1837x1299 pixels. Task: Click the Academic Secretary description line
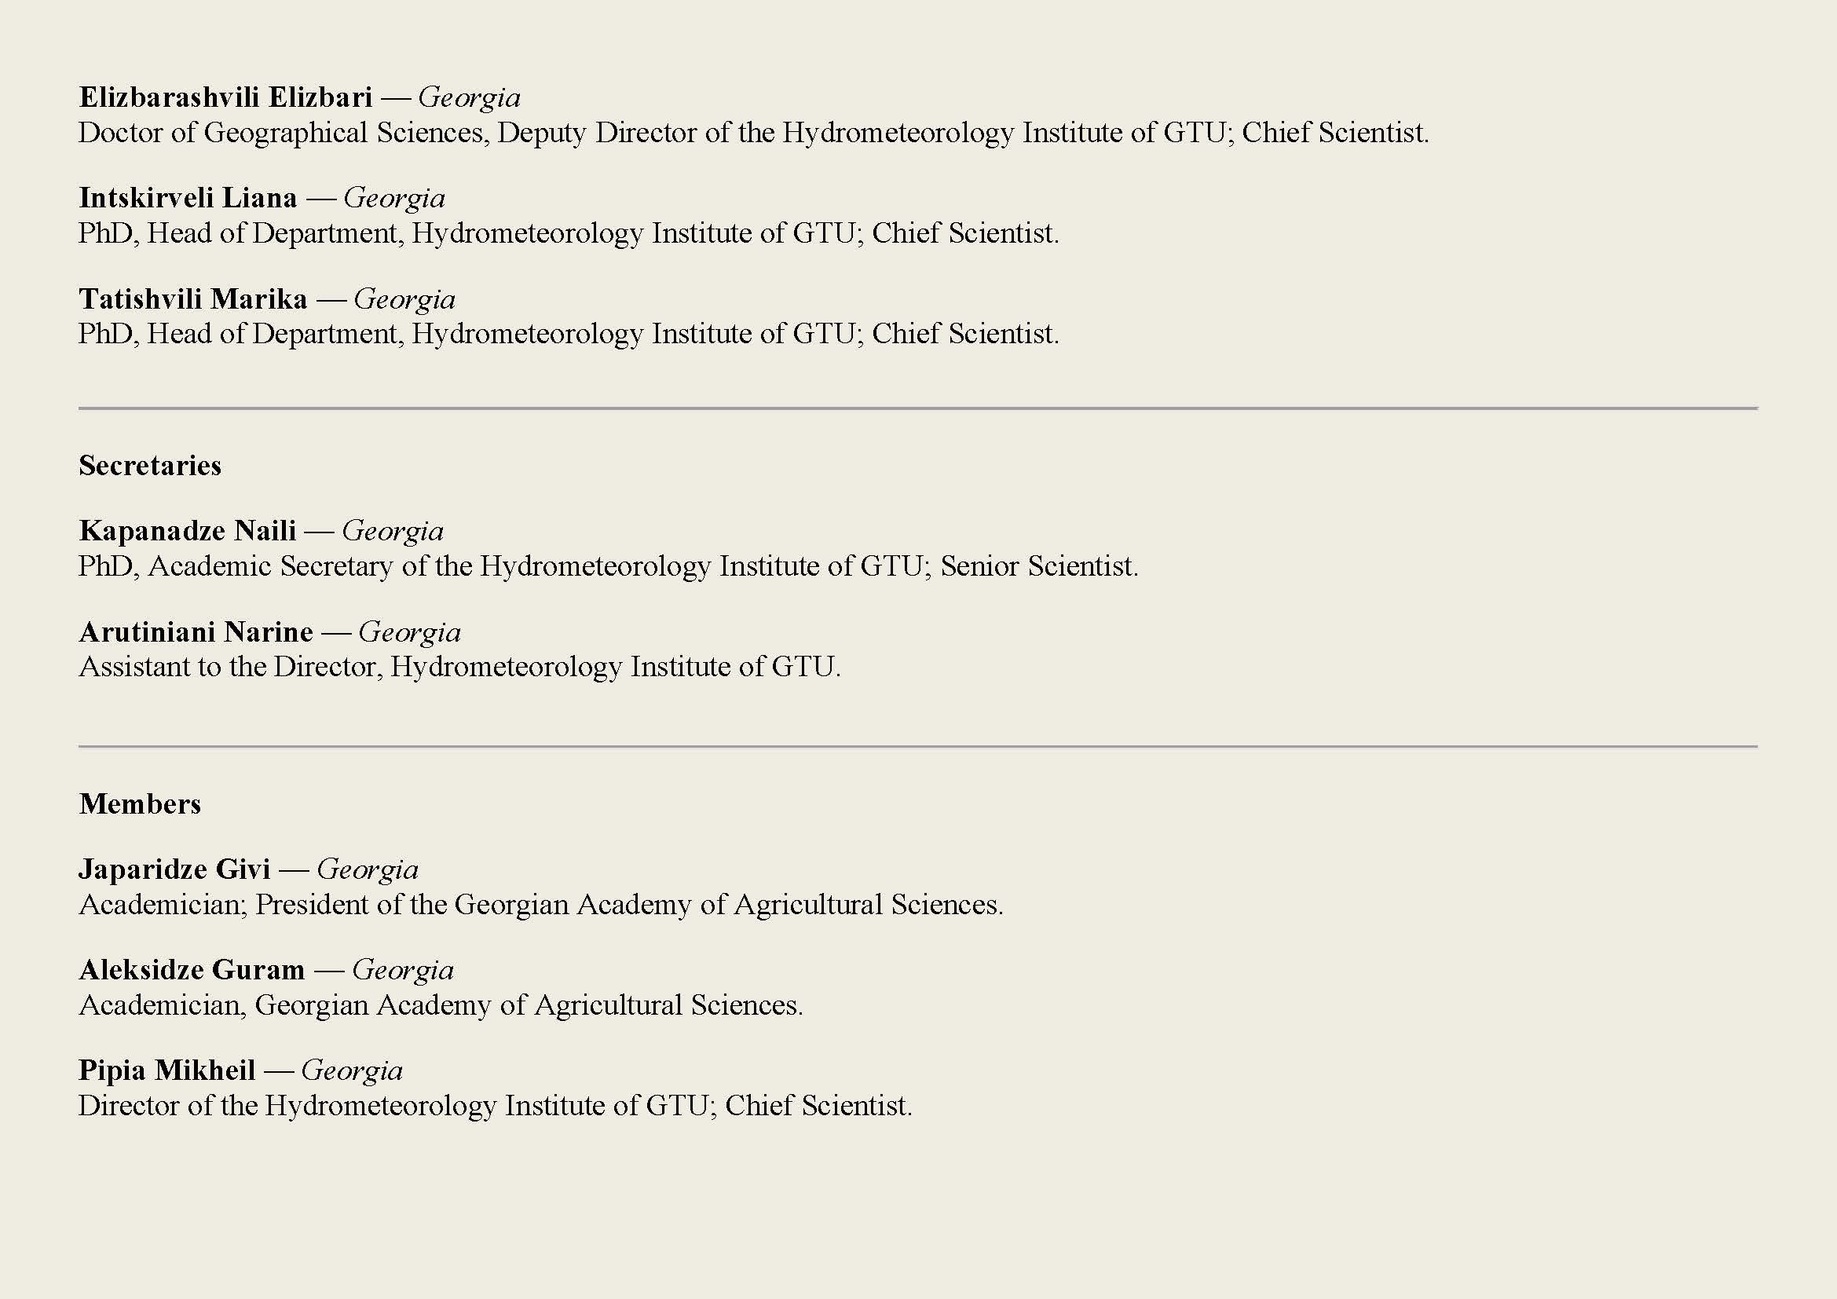(x=608, y=566)
